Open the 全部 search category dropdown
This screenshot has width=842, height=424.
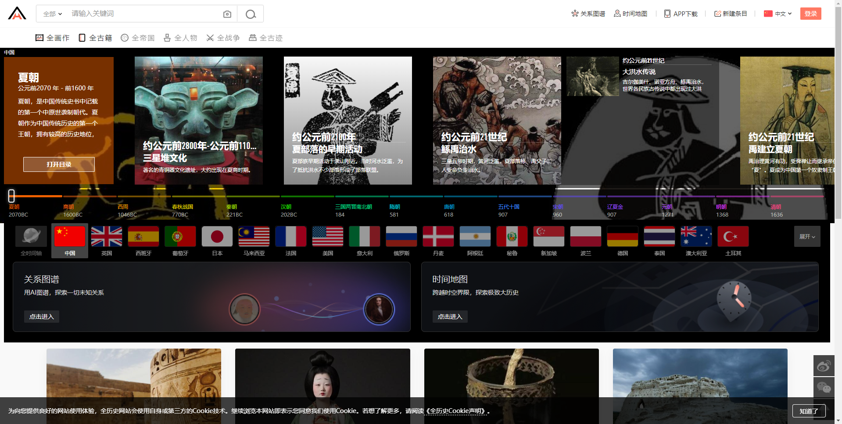coord(52,14)
